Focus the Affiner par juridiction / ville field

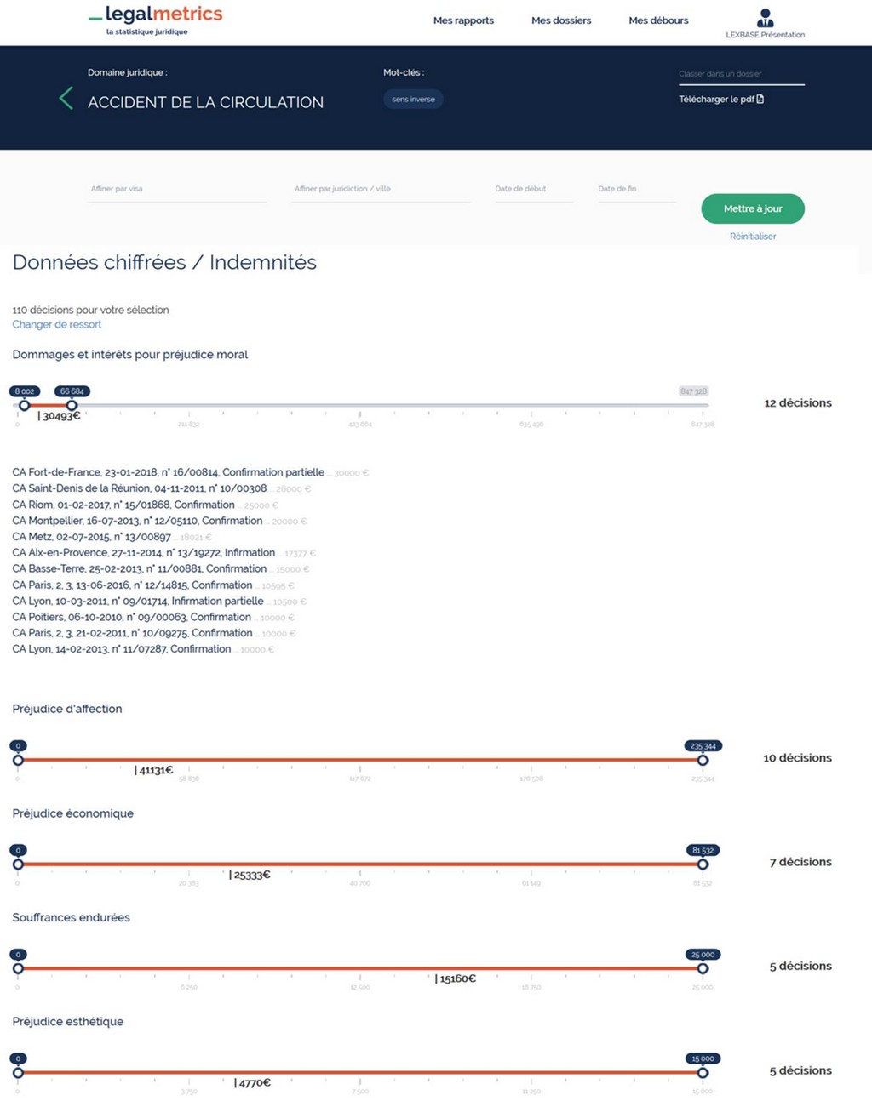point(381,189)
